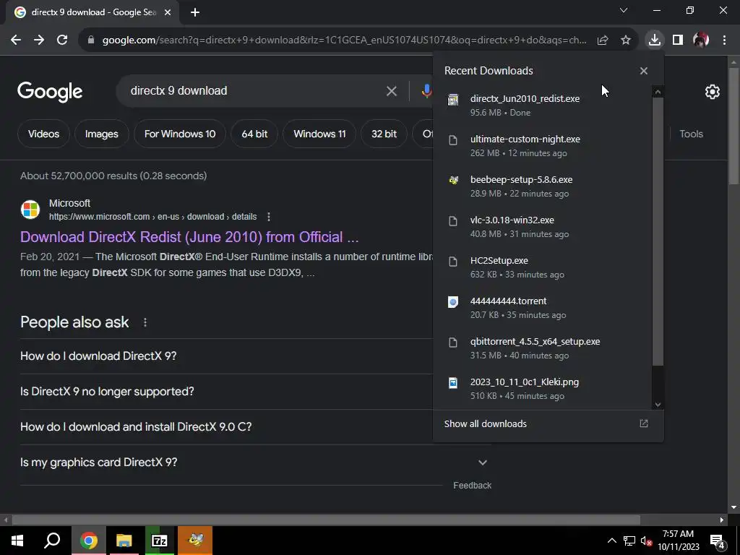Viewport: 740px width, 555px height.
Task: Click the page horizontal scrollbar
Action: (326, 520)
